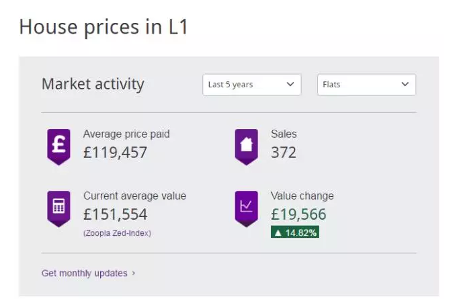Open the Zoopla Zed-Index link
The image size is (453, 299).
[x=117, y=233]
